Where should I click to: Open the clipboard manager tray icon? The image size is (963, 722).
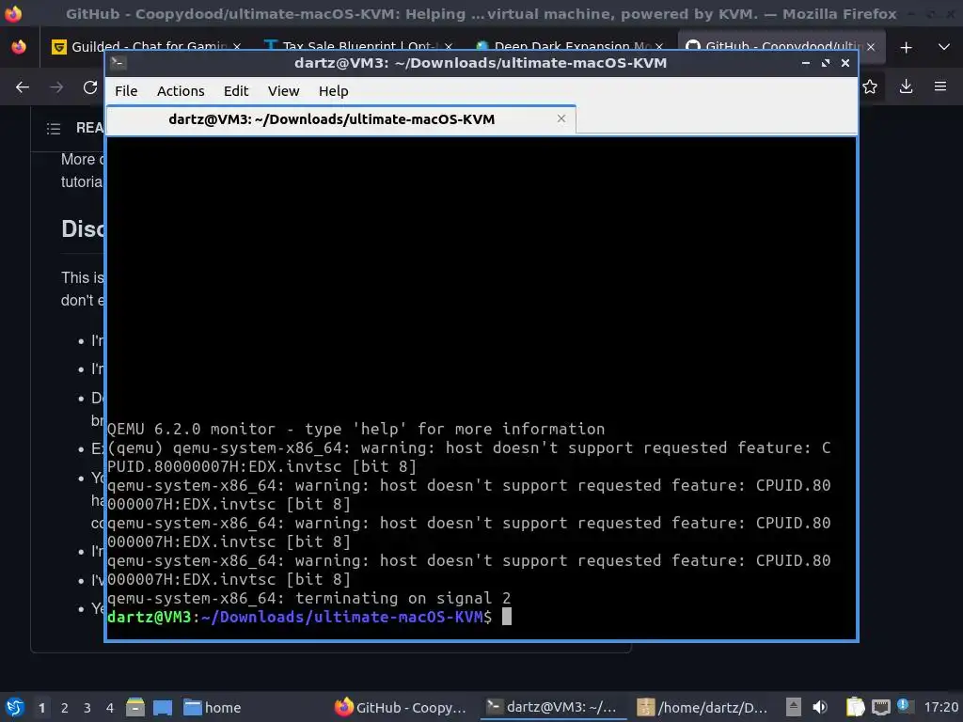click(855, 707)
